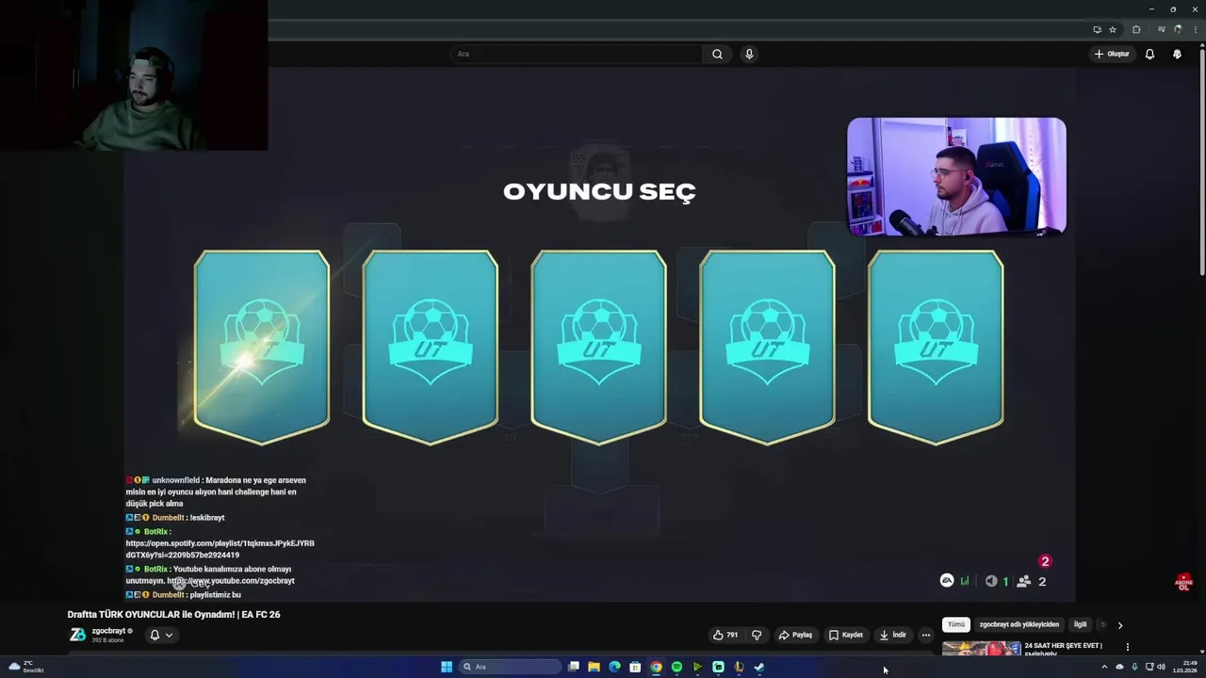Select the İlgili filter chip
The height and width of the screenshot is (678, 1206).
[1080, 624]
